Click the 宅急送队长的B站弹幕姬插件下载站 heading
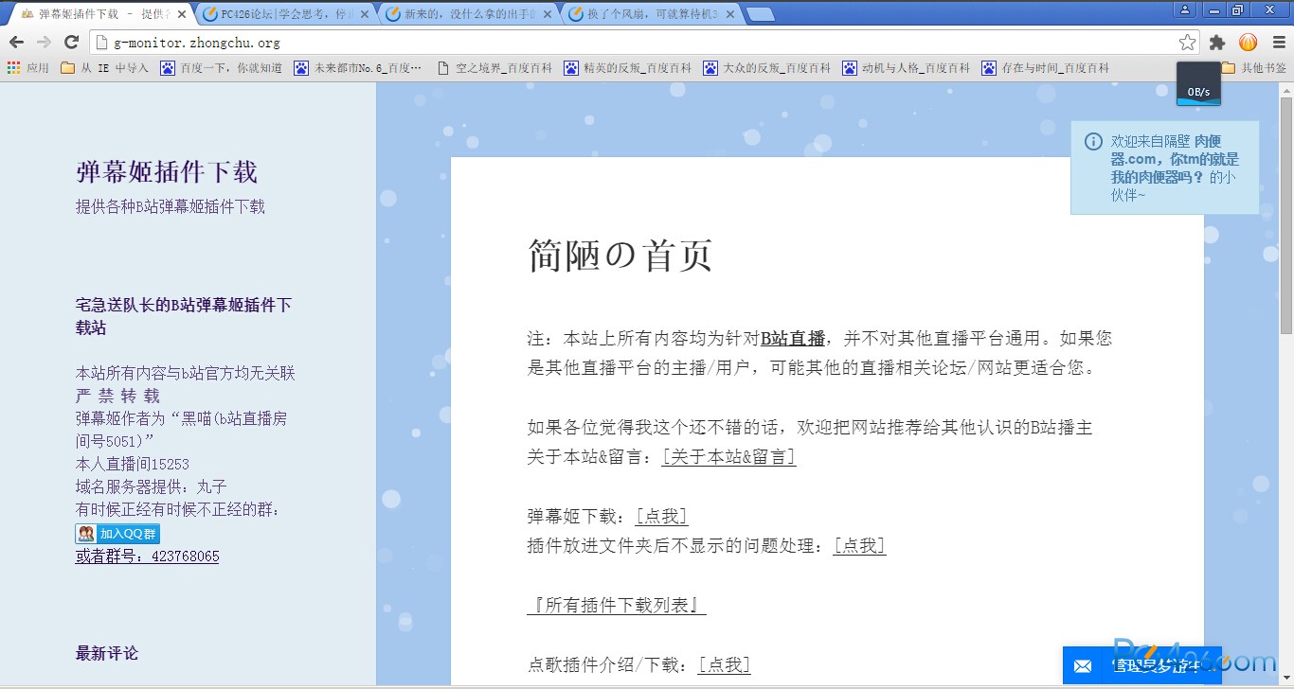 click(x=184, y=316)
